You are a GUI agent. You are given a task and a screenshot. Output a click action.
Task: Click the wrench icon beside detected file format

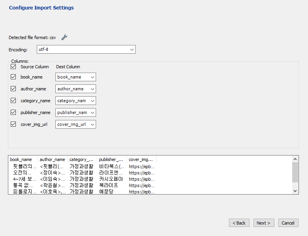64,37
